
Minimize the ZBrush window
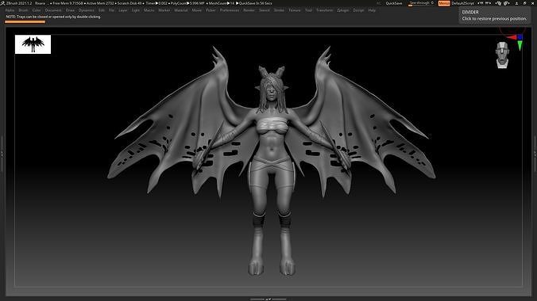pos(517,3)
